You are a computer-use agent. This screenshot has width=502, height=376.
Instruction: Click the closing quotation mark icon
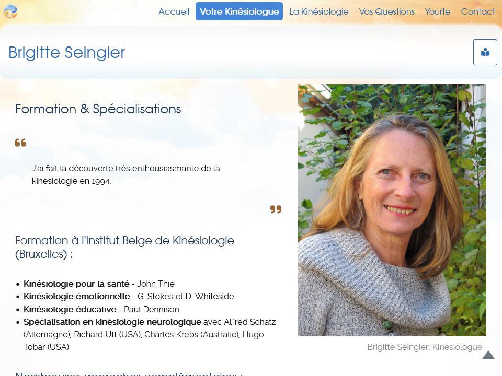point(276,209)
